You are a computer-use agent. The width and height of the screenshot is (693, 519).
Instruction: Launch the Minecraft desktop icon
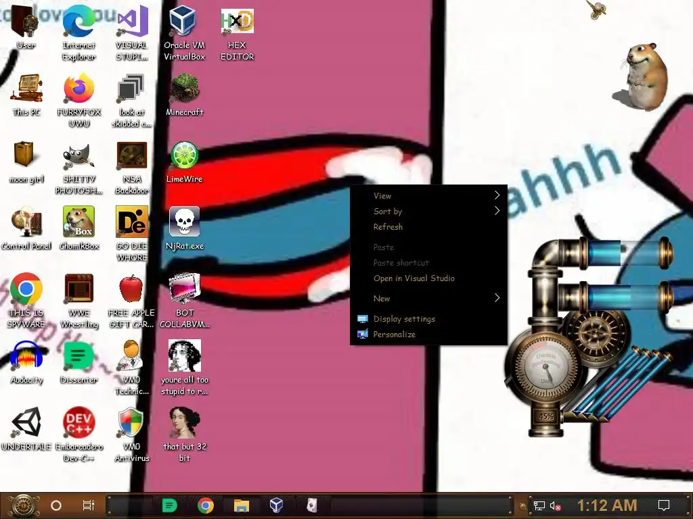[185, 95]
